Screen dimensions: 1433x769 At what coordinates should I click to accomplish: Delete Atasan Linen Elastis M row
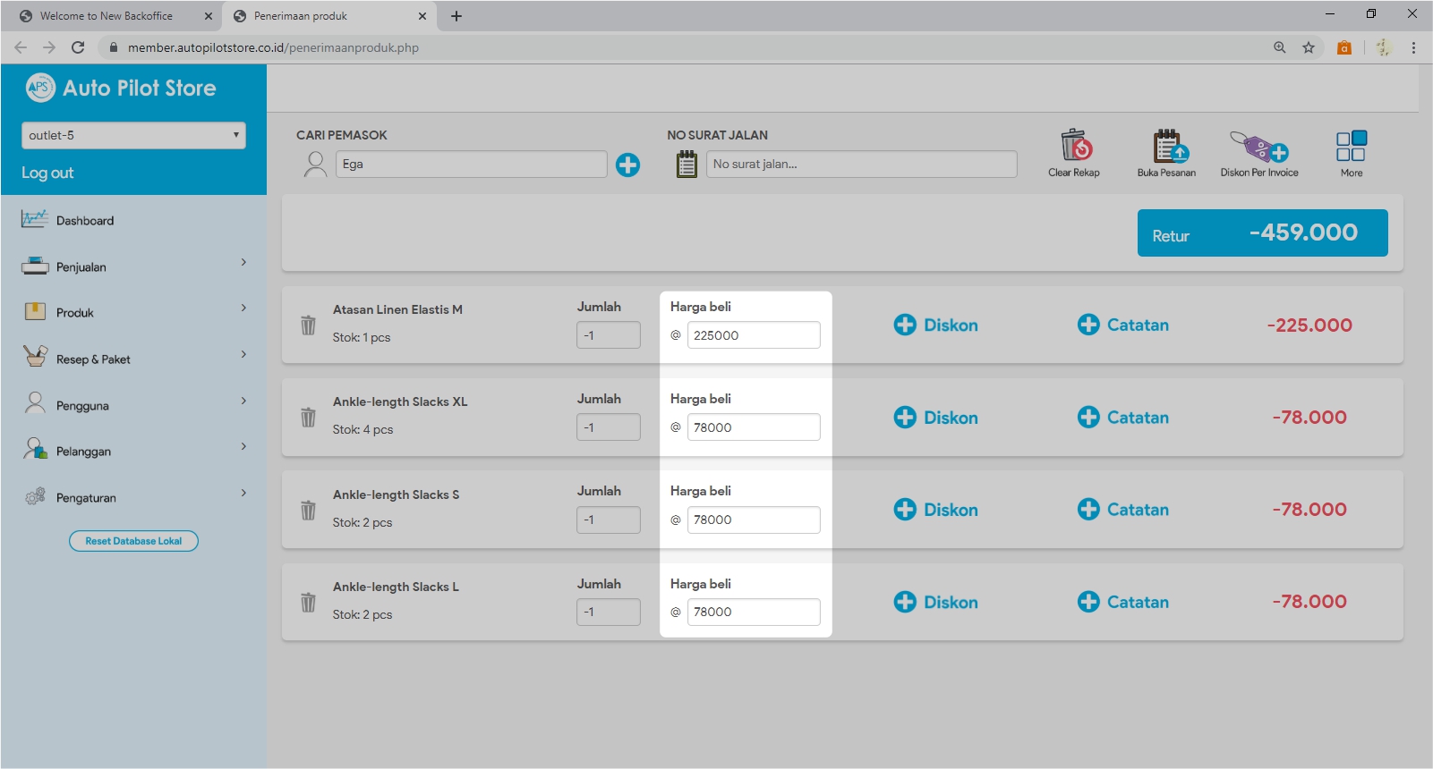308,325
